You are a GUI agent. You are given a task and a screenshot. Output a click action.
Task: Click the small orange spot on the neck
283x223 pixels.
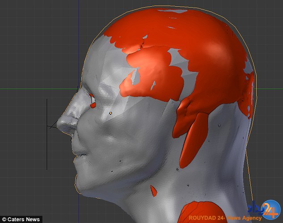pos(154,191)
